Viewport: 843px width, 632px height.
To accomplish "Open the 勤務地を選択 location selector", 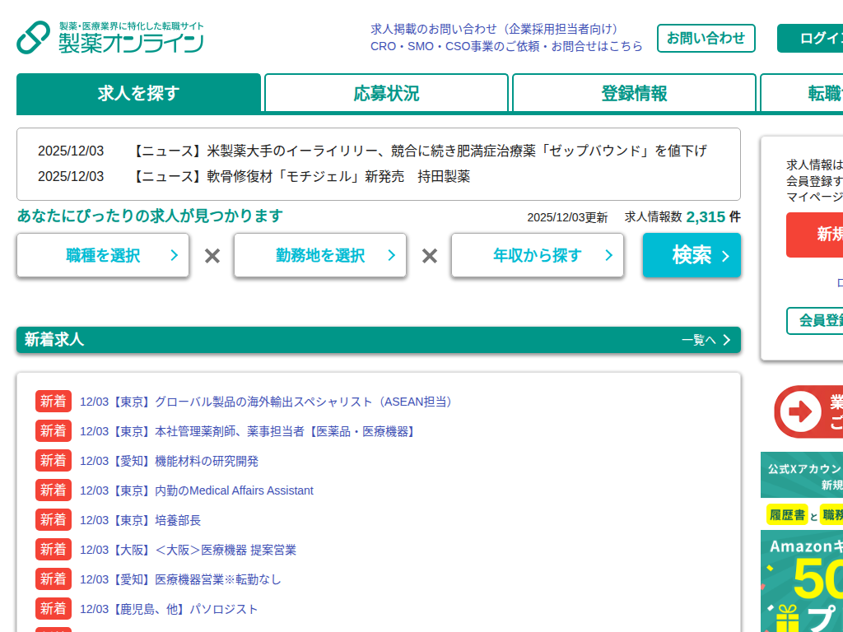I will coord(319,255).
